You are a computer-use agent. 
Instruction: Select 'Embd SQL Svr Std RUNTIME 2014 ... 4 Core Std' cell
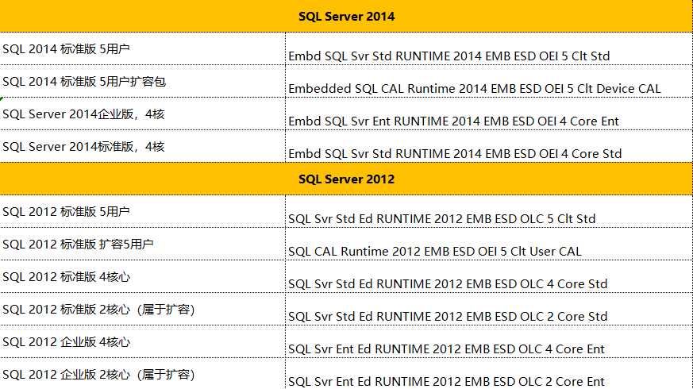tap(489, 146)
